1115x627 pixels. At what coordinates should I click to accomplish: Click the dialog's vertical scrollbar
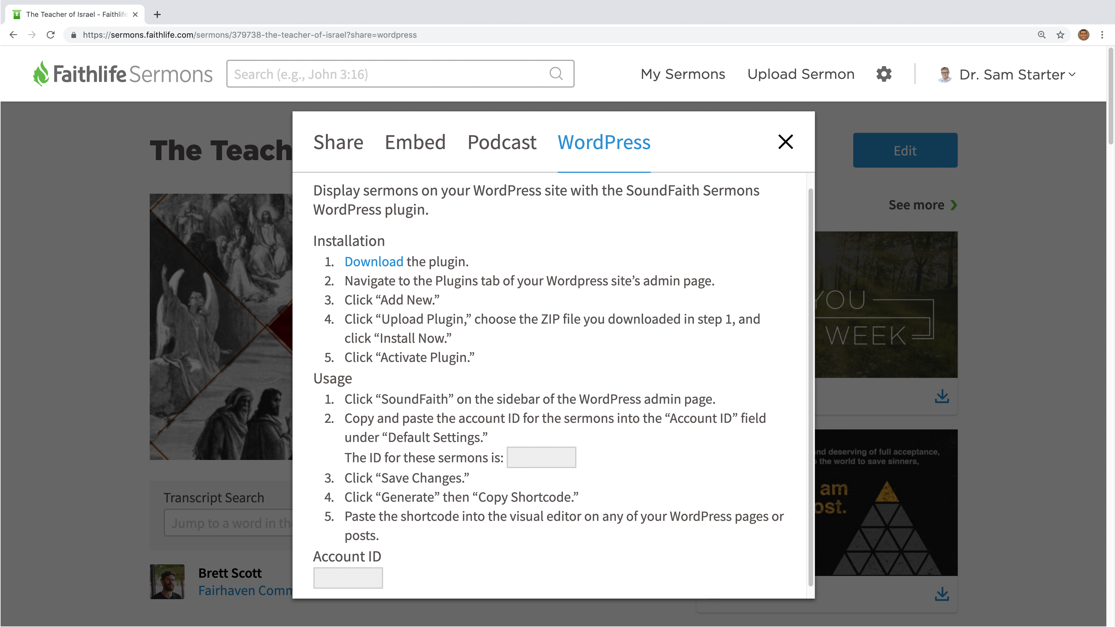pyautogui.click(x=810, y=387)
